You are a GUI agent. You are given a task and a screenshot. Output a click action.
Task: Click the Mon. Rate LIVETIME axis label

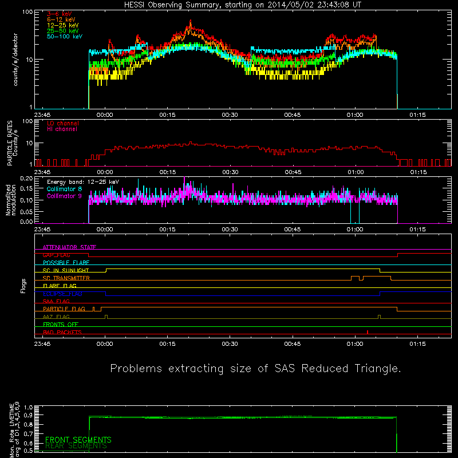coord(14,430)
